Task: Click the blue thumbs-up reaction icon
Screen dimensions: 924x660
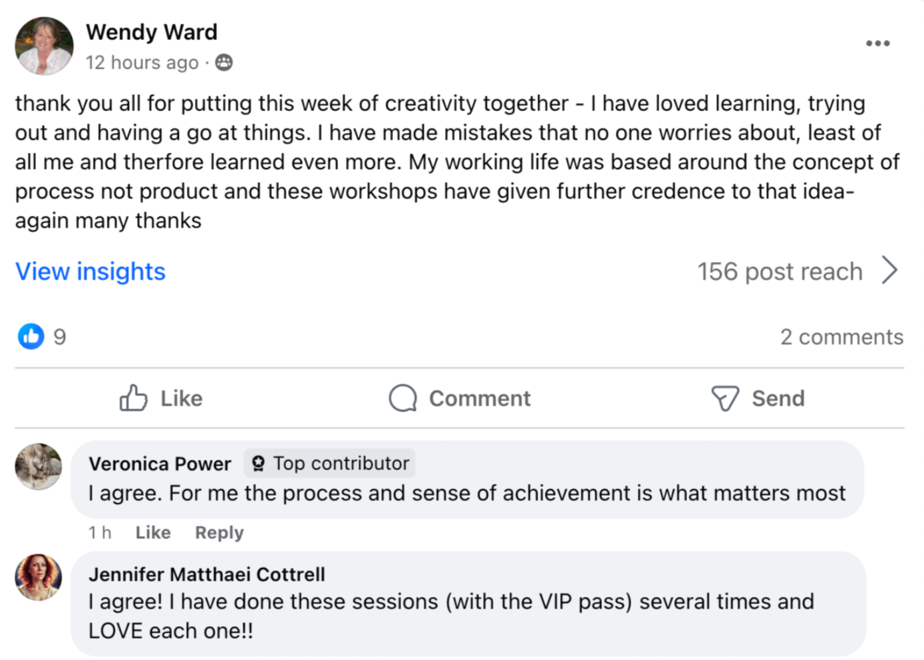Action: coord(31,336)
